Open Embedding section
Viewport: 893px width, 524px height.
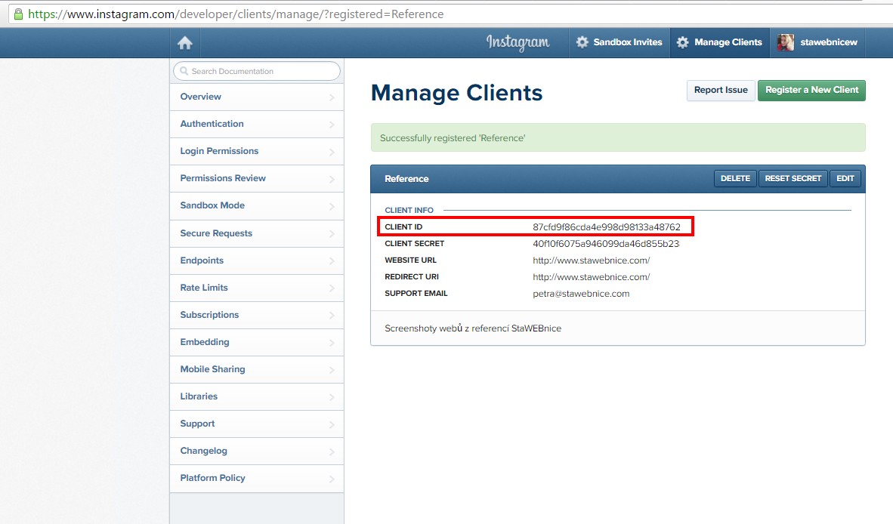257,343
